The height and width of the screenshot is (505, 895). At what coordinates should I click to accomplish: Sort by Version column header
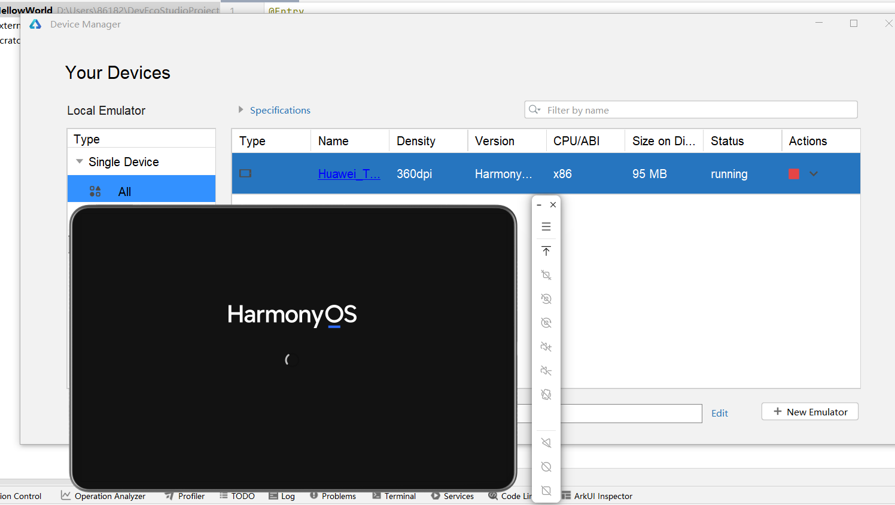(x=507, y=141)
